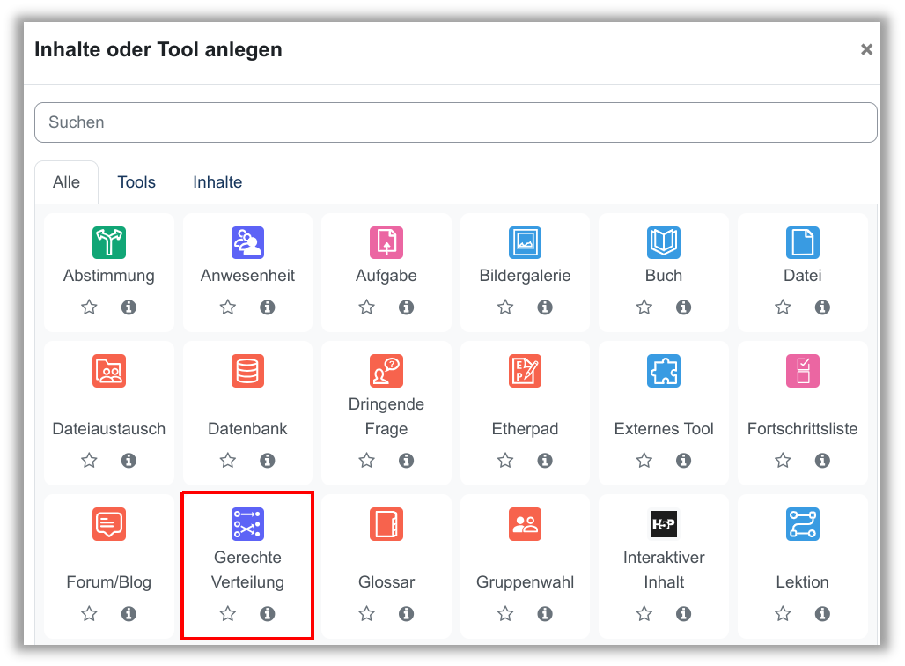This screenshot has width=905, height=666.
Task: Open the Bildergalerie activity icon
Action: point(525,242)
